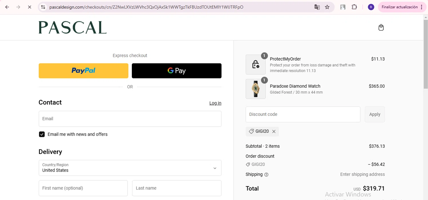Open the shopping bag cart icon
This screenshot has height=200, width=428.
[x=381, y=27]
